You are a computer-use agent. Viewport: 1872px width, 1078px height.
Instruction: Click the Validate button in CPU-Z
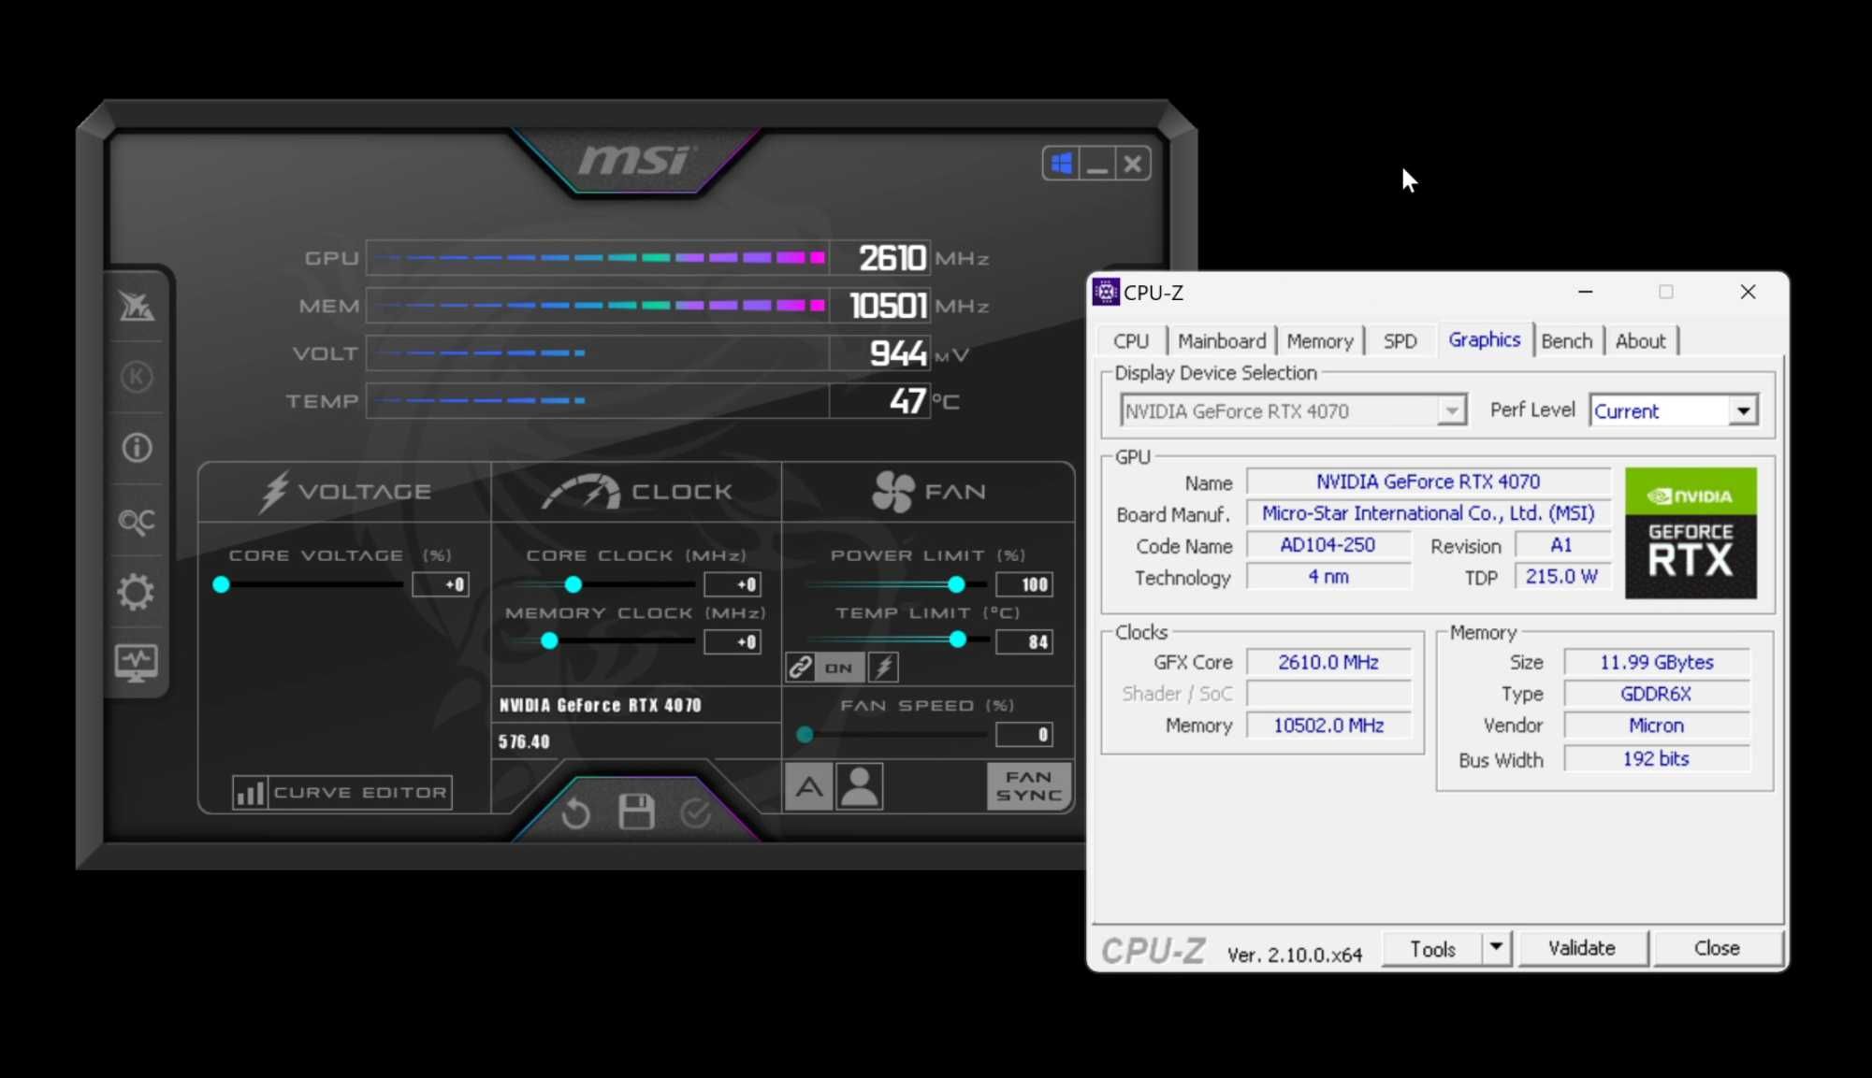pyautogui.click(x=1582, y=948)
